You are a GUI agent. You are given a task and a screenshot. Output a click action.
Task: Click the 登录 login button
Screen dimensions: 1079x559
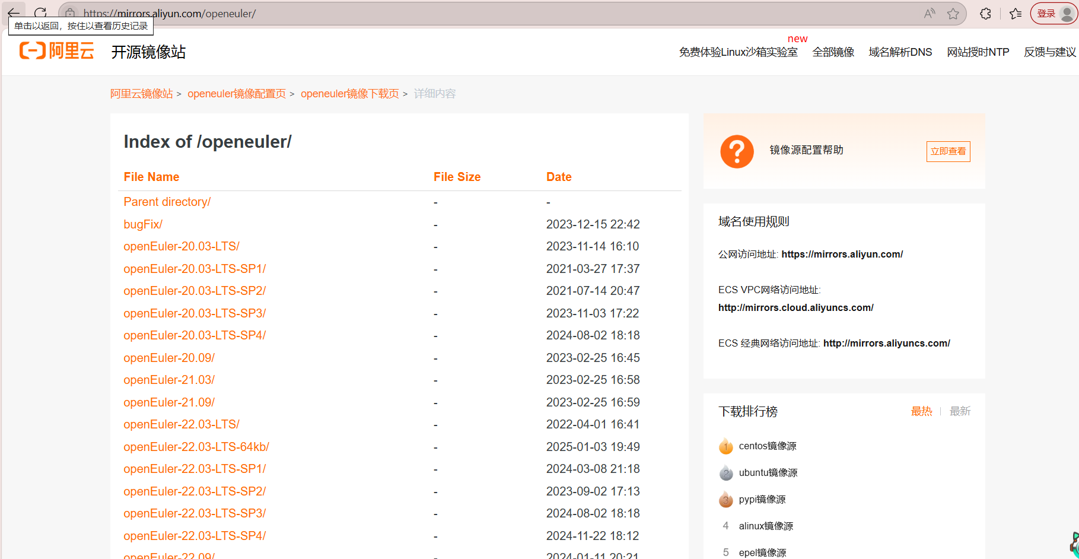click(1053, 14)
